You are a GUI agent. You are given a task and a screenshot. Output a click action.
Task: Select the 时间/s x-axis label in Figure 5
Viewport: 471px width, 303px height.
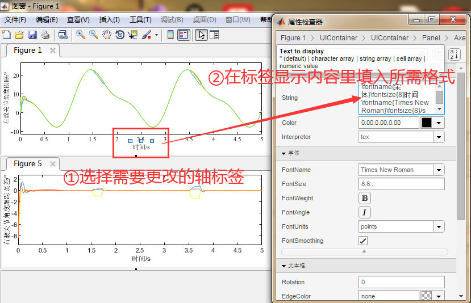(x=141, y=259)
